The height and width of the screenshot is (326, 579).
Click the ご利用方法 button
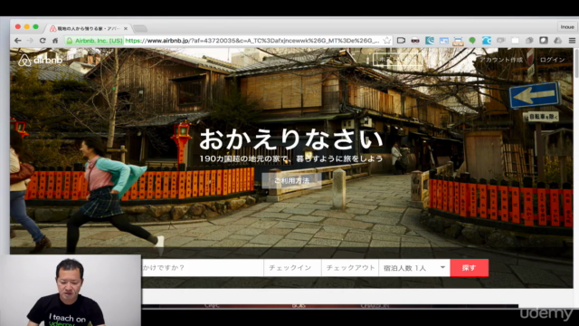pyautogui.click(x=291, y=181)
